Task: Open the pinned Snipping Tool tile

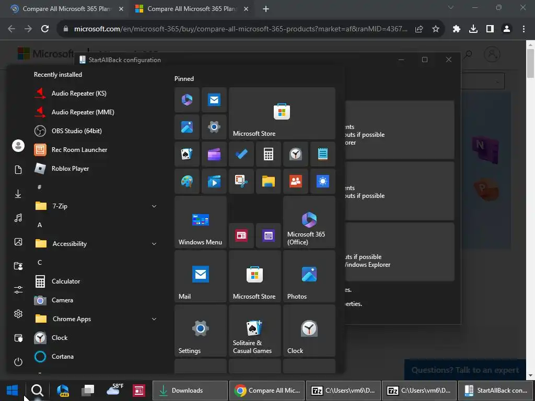Action: pos(241,181)
